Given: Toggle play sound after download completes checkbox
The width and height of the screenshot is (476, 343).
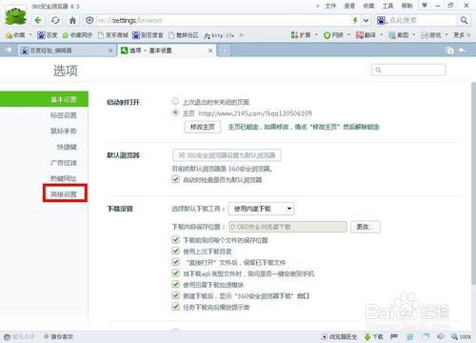Looking at the screenshot, I should click(175, 307).
